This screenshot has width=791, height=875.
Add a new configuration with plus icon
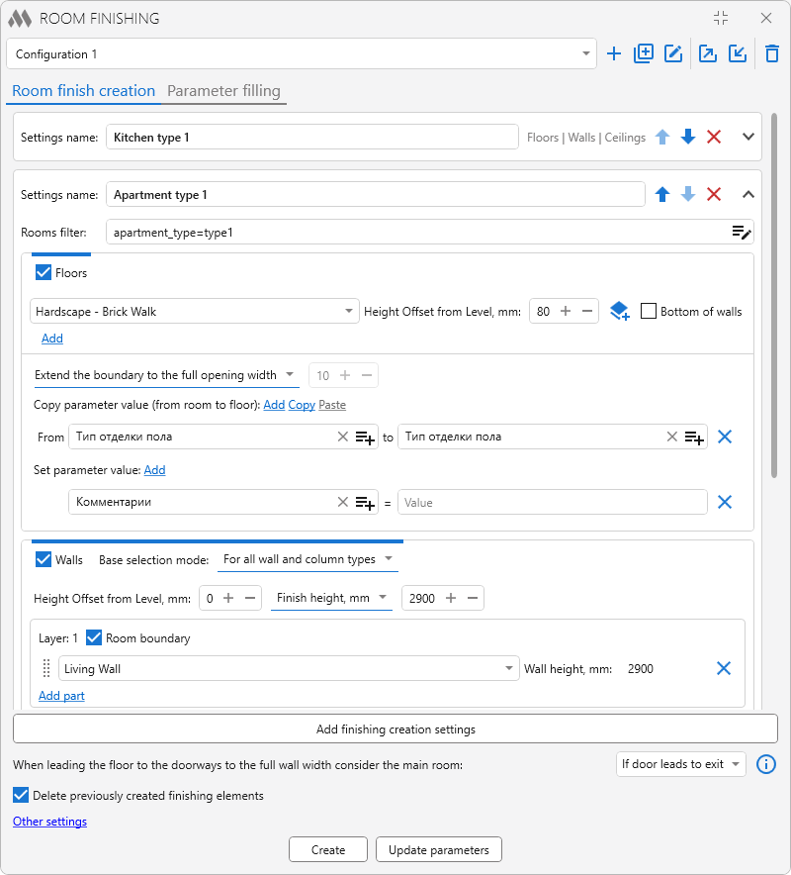click(614, 54)
